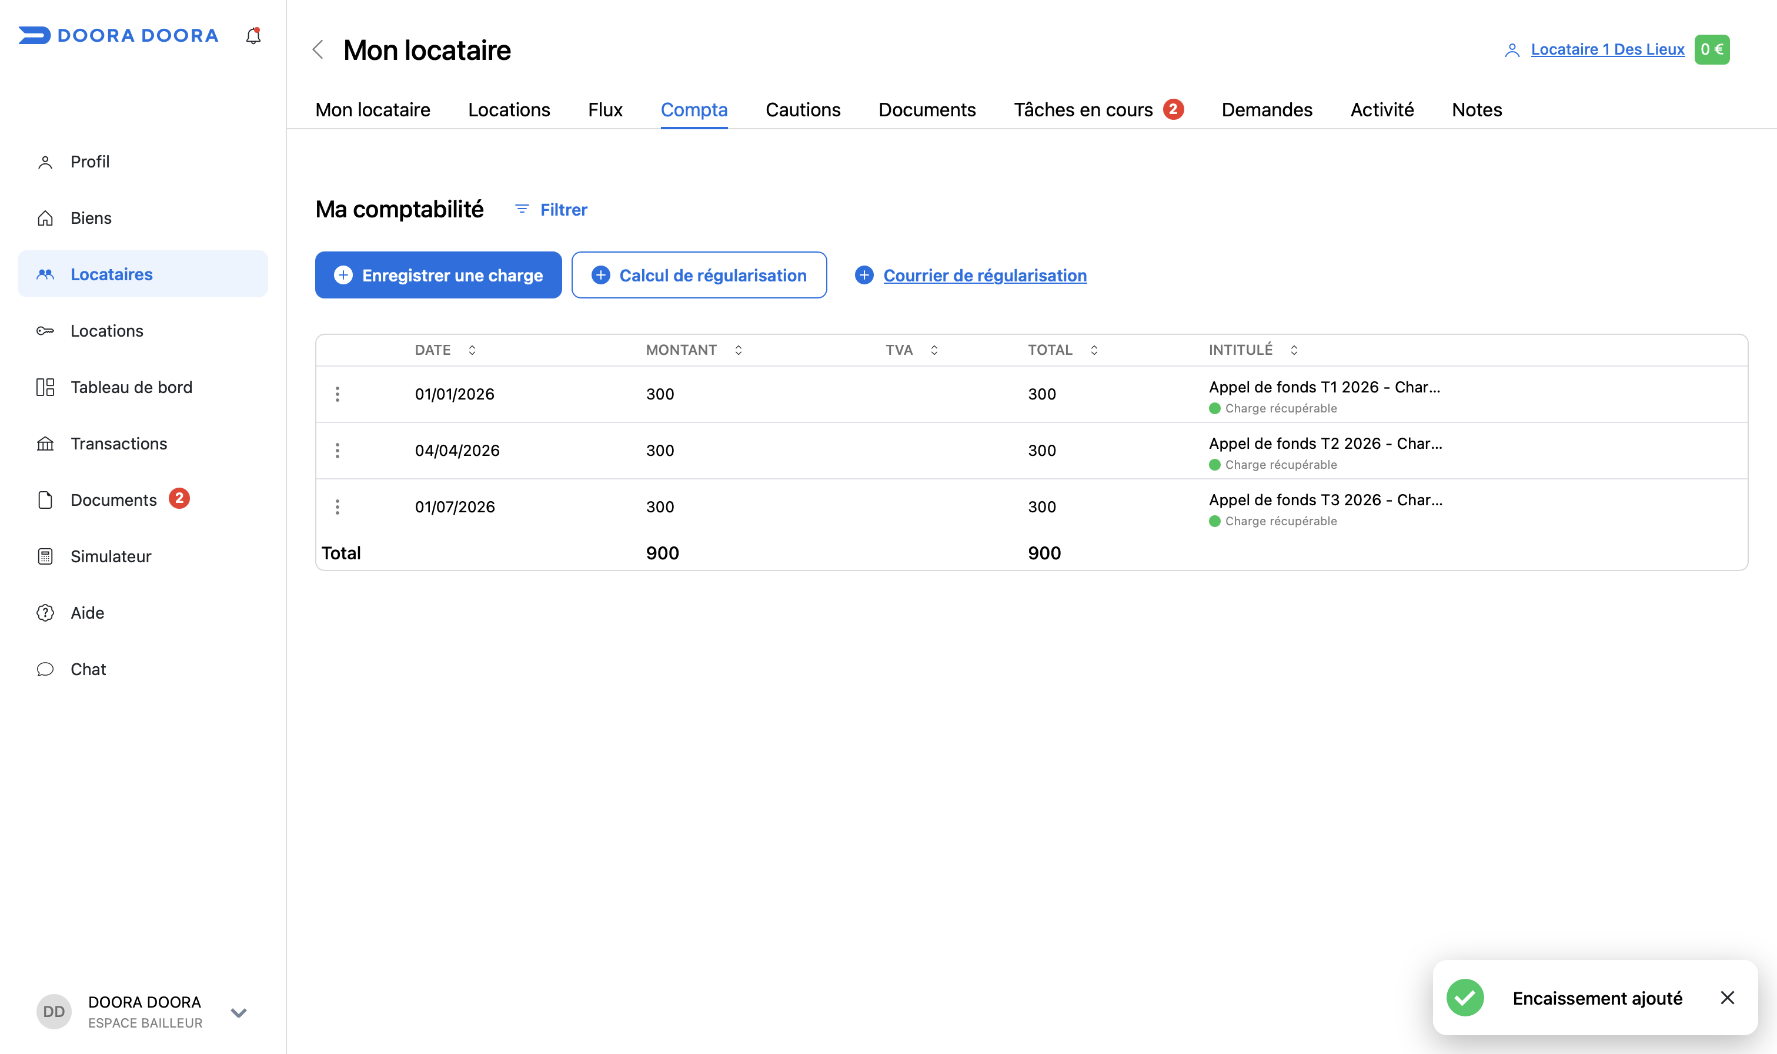1777x1054 pixels.
Task: Open the notifications bell
Action: pyautogui.click(x=253, y=35)
